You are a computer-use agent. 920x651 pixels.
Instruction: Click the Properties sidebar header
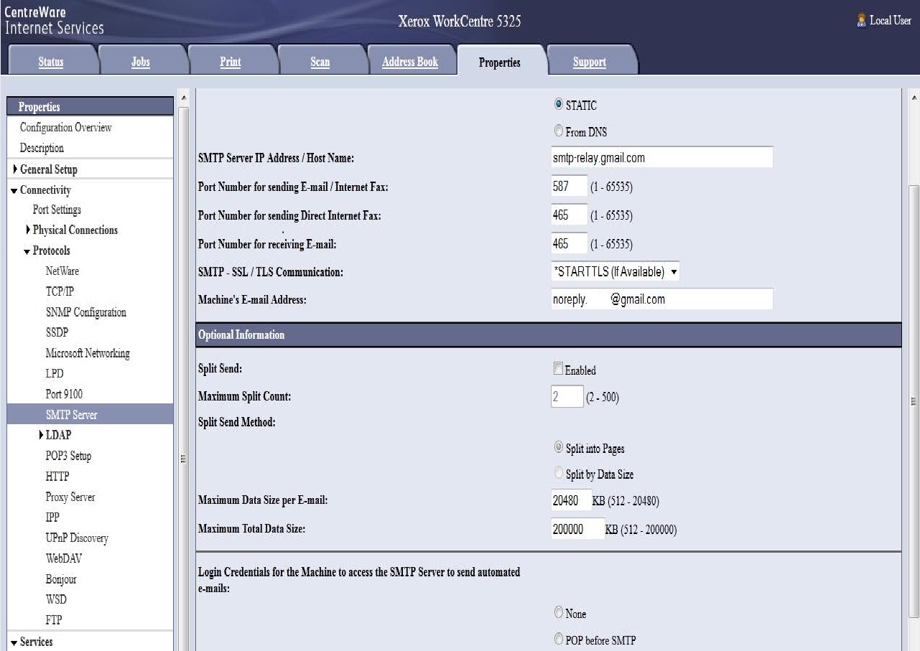pyautogui.click(x=90, y=106)
